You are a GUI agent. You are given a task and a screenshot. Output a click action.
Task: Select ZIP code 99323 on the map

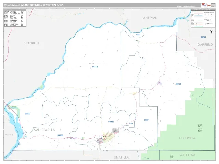click(x=28, y=114)
